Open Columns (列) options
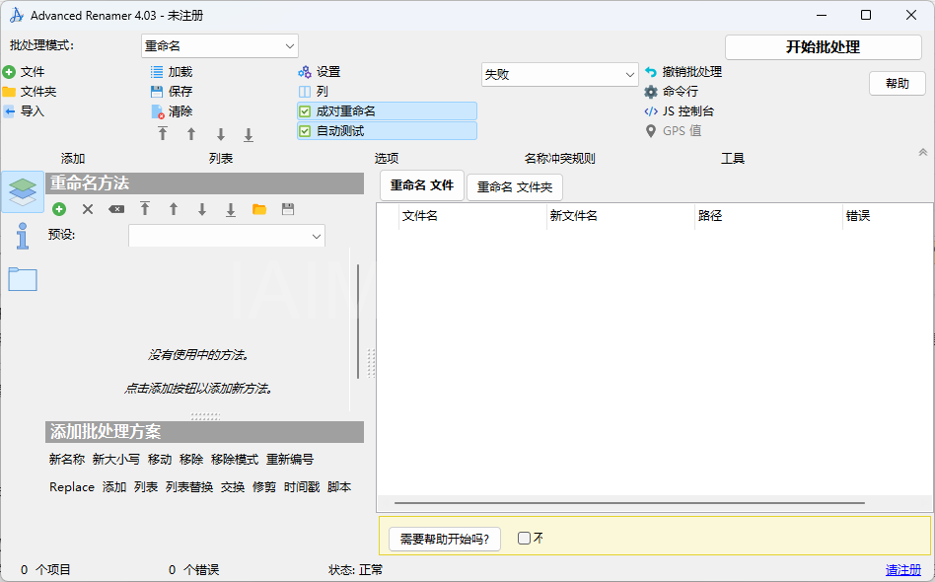The height and width of the screenshot is (582, 935). coord(305,92)
